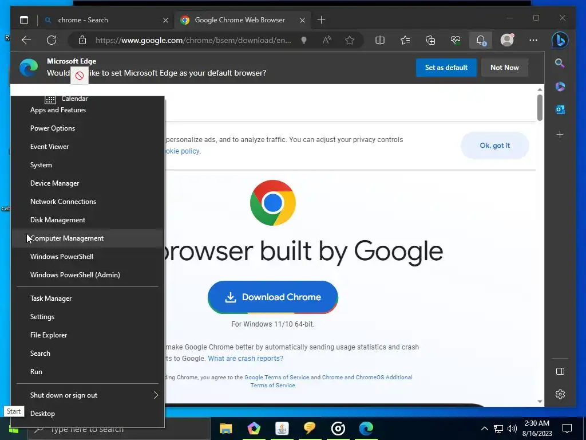Refresh the page with the reload icon
This screenshot has width=586, height=440.
pyautogui.click(x=52, y=40)
